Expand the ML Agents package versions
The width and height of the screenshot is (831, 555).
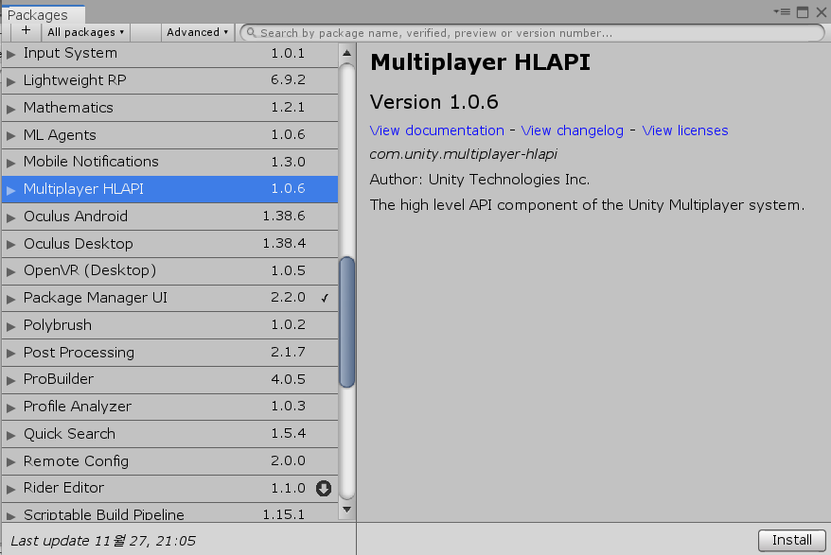point(10,135)
